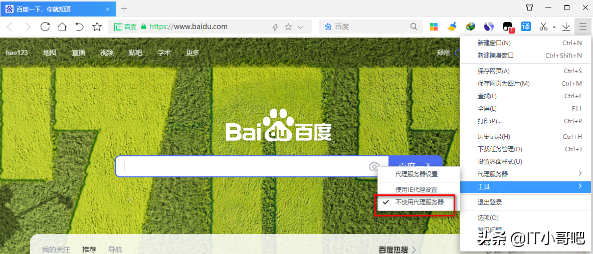This screenshot has width=593, height=254.
Task: Bookmark page with address bar star
Action: pyautogui.click(x=288, y=27)
